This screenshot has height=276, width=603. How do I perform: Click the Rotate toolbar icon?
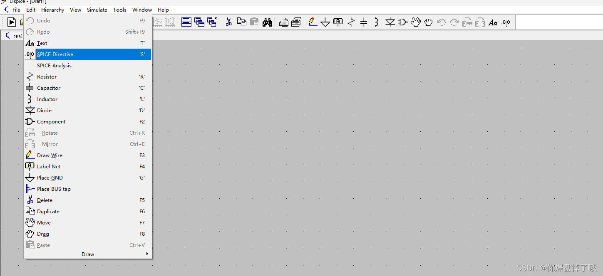tap(467, 22)
